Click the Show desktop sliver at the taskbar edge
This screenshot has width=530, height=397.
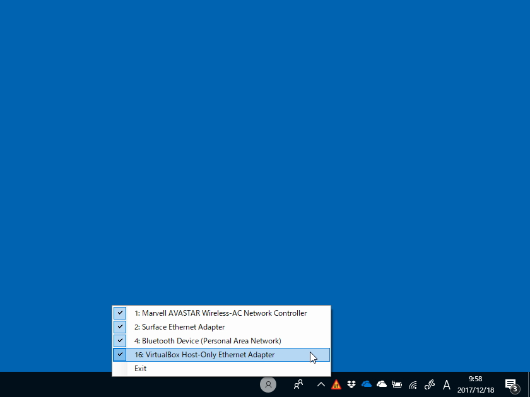coord(529,384)
